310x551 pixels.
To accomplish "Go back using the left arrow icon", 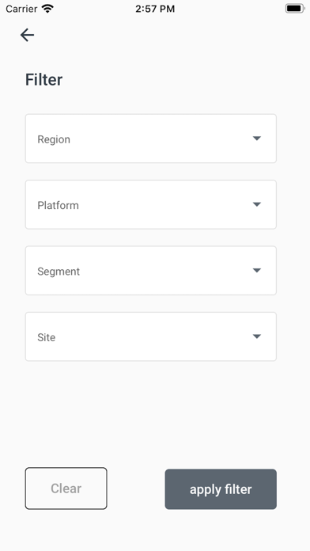I will [x=27, y=35].
